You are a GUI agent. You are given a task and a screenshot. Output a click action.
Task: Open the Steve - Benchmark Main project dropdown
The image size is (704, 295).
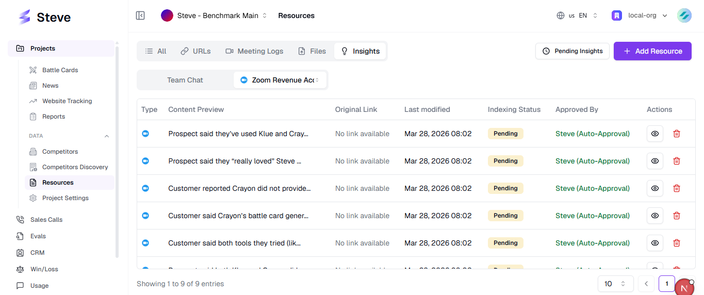point(214,15)
